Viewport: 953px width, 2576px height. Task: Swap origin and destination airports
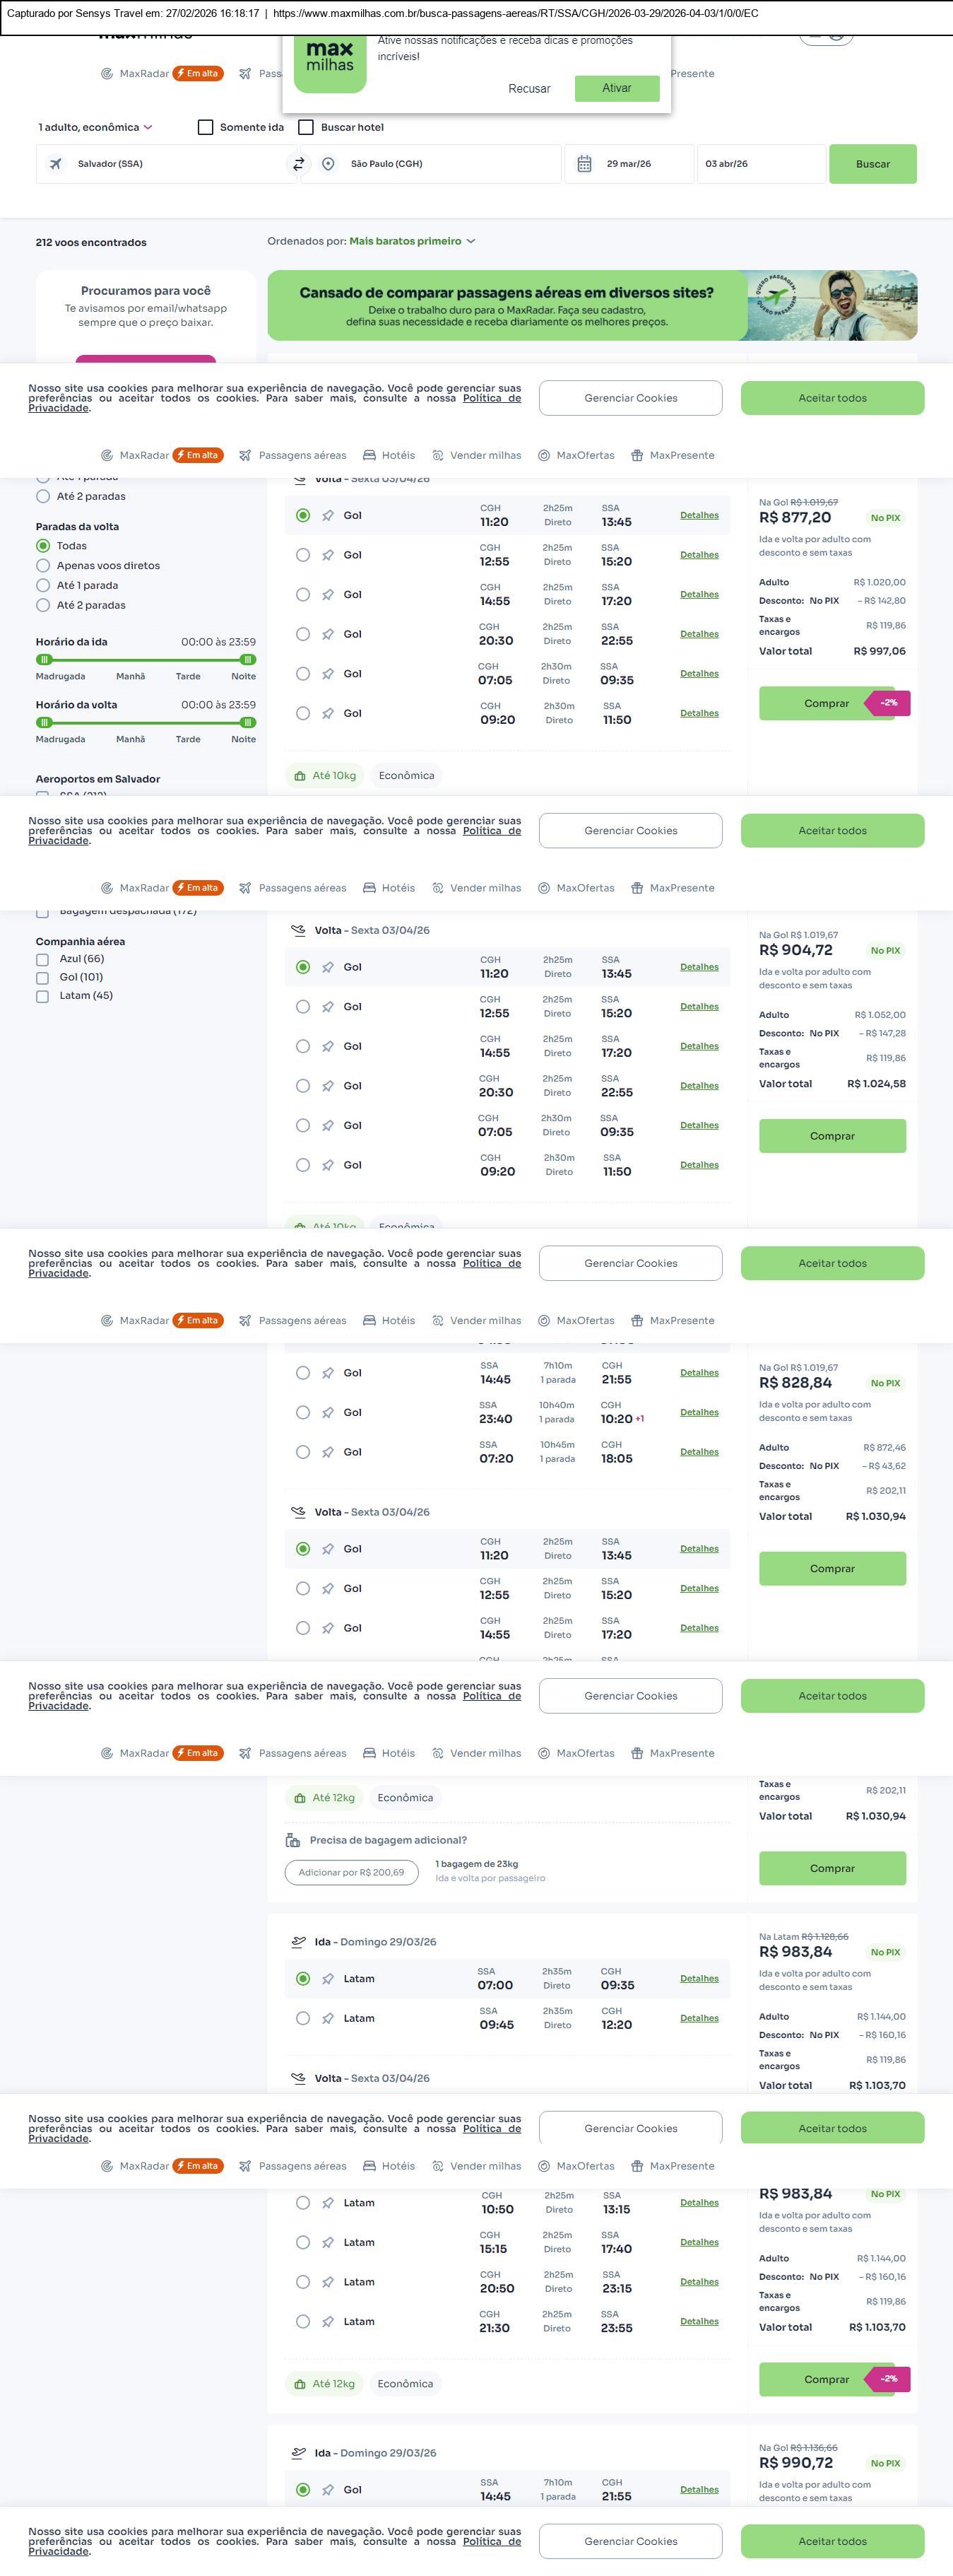tap(297, 164)
